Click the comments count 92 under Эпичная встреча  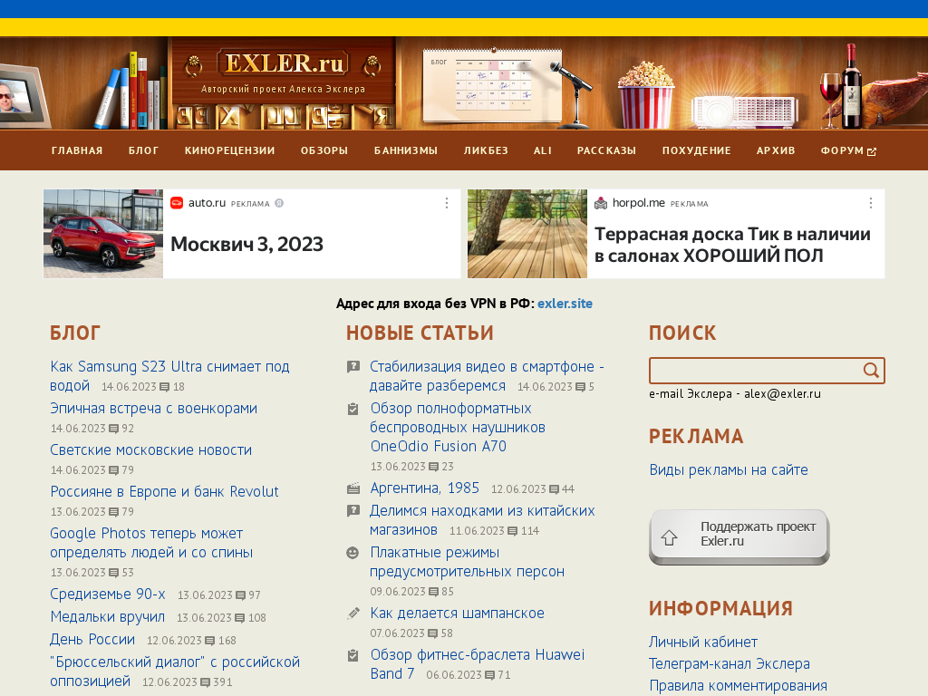[x=121, y=429]
